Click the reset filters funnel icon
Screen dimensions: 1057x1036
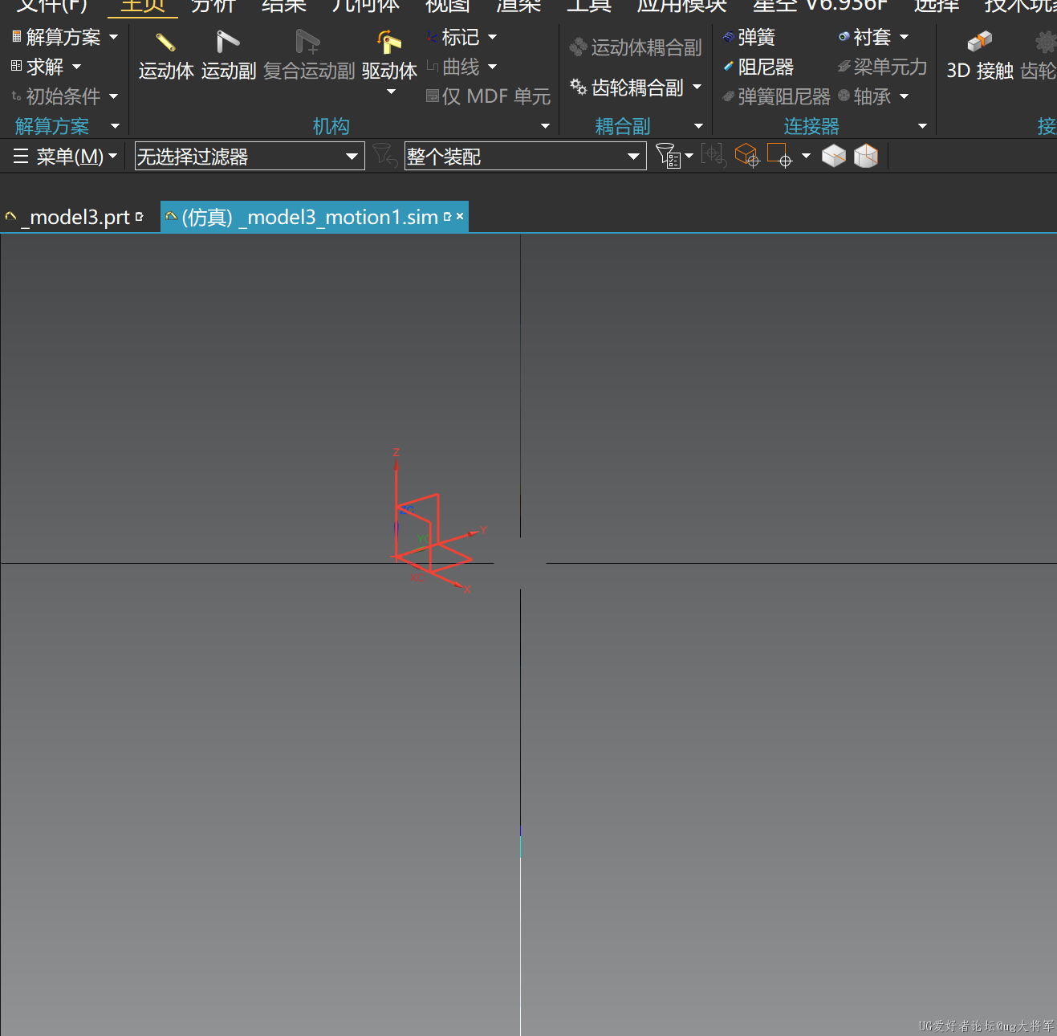[x=385, y=155]
